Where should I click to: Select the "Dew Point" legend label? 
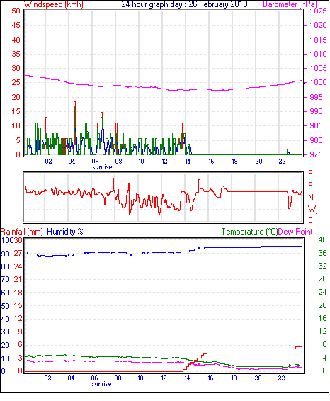pos(295,232)
